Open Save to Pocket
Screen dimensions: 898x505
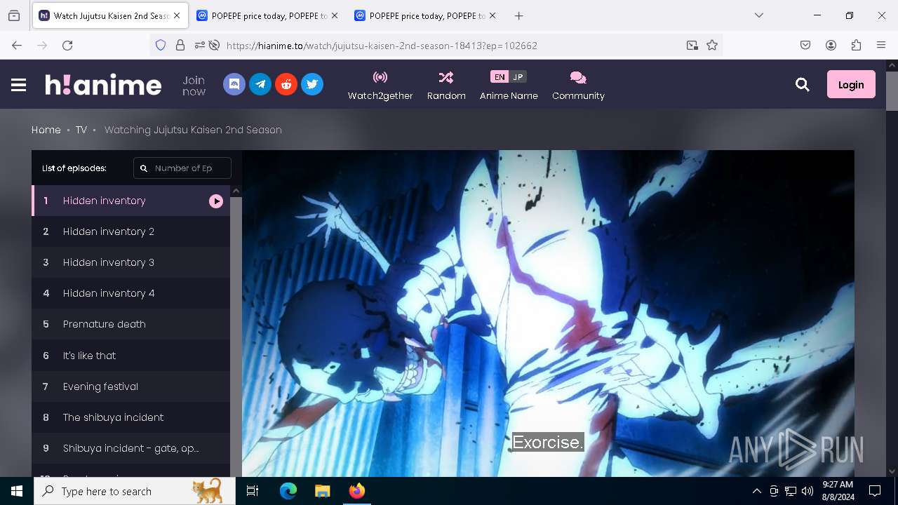coord(805,45)
